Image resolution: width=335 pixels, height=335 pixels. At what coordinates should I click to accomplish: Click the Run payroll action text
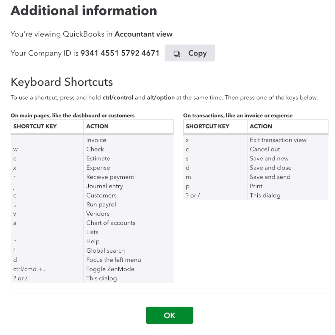tap(102, 205)
